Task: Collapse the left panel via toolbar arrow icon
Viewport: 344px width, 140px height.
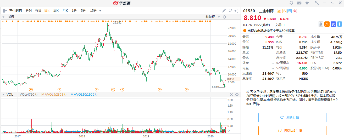Action: pos(4,11)
